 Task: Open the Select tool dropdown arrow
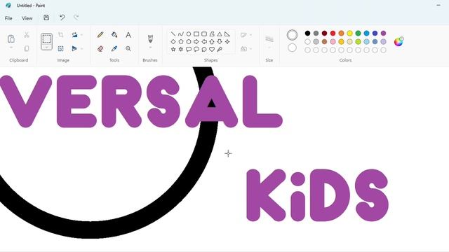coord(46,48)
